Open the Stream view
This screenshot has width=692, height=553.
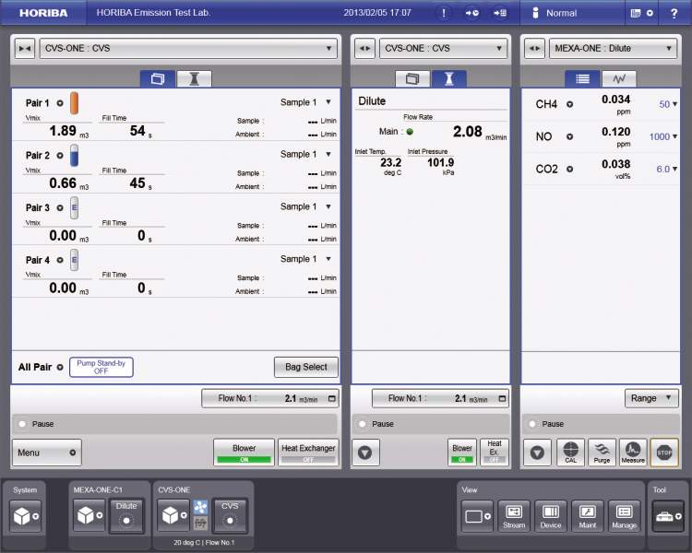coord(514,517)
